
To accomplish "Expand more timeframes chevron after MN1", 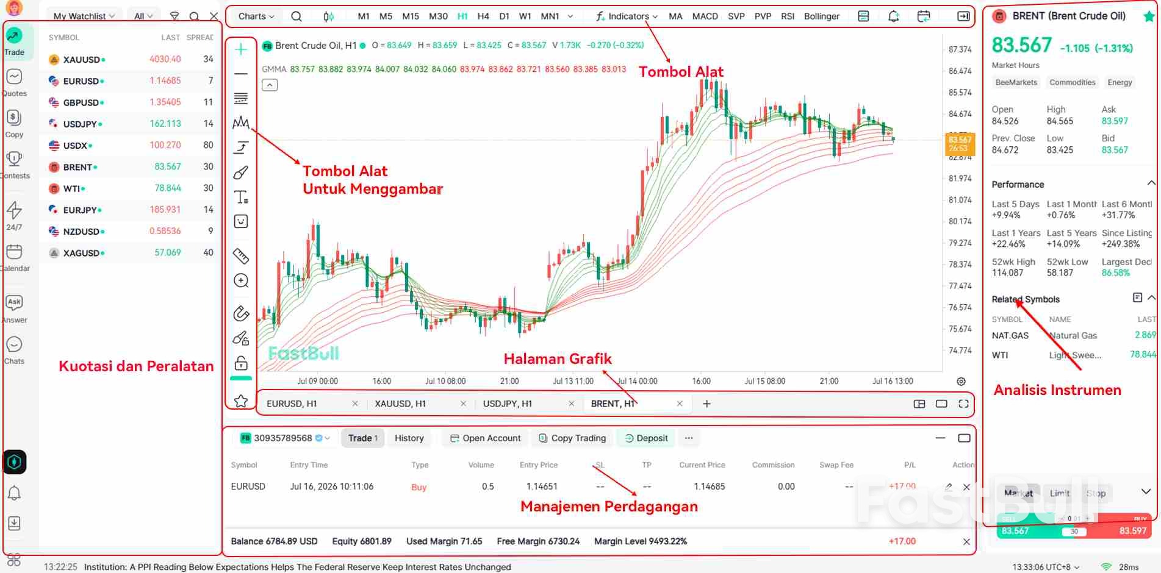I will tap(570, 16).
